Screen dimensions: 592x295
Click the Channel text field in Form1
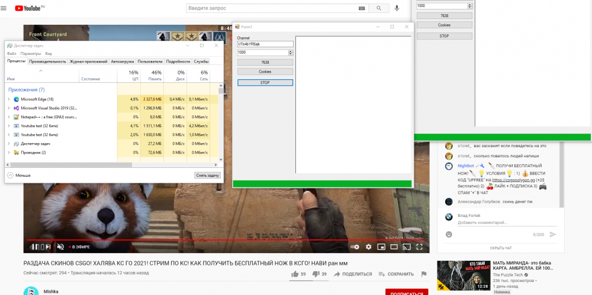pyautogui.click(x=265, y=44)
